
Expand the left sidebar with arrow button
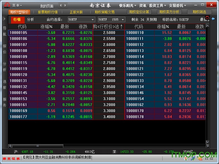[4, 19]
